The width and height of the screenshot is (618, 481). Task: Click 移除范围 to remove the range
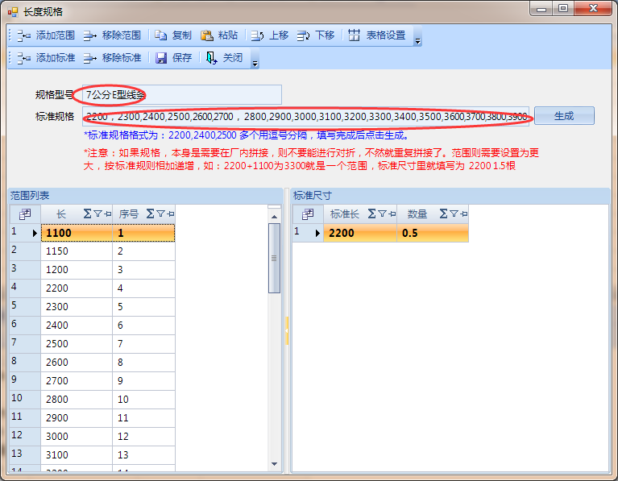point(112,35)
